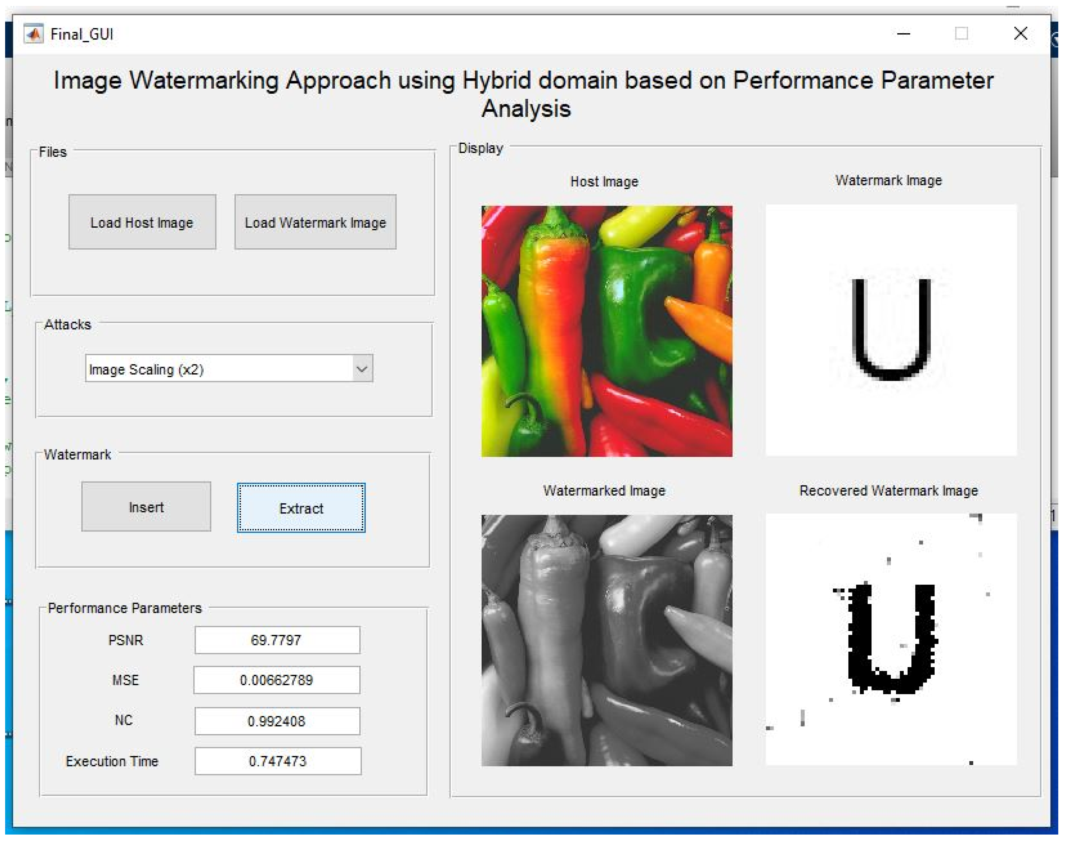Click the PSNR value field

(x=277, y=640)
